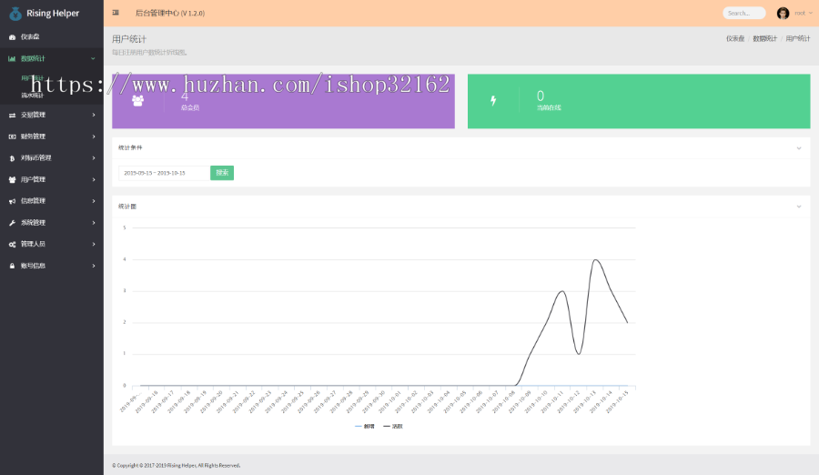
Task: Open the 流水统计 submenu item
Action: click(x=33, y=96)
